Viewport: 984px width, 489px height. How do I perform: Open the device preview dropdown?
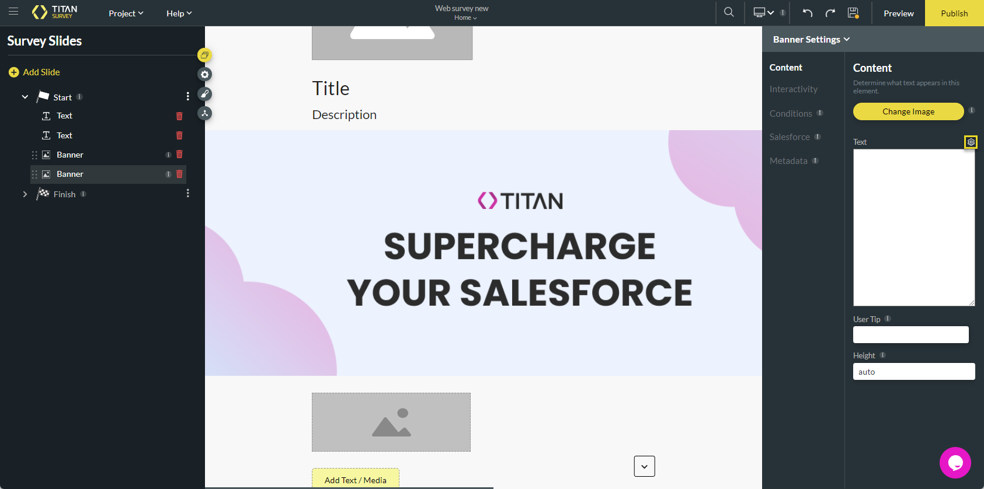(x=763, y=13)
